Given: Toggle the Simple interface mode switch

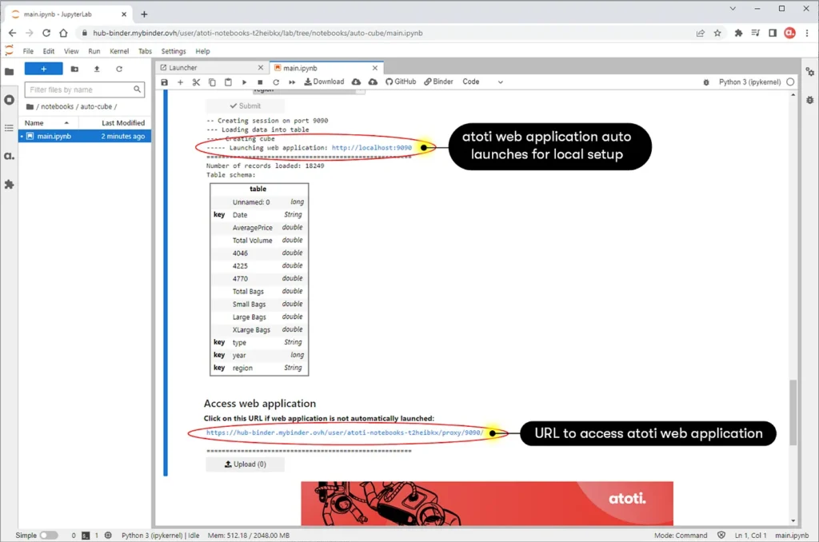Looking at the screenshot, I should pos(49,536).
